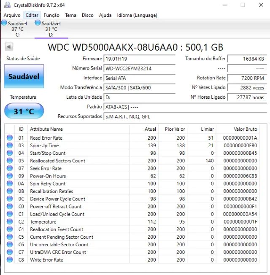Click the status icon for Read Error Rate

click(10, 137)
